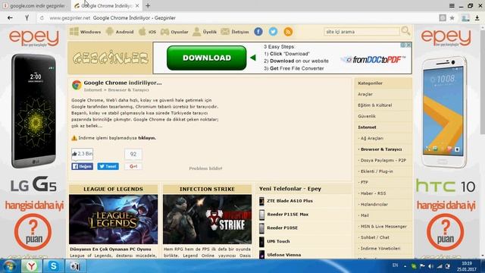Open UMi Touch phone link
The width and height of the screenshot is (485, 273).
tap(278, 241)
